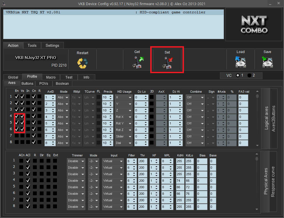
Task: Toggle 2D checkbox for logical axis 1
Action: click(152, 97)
